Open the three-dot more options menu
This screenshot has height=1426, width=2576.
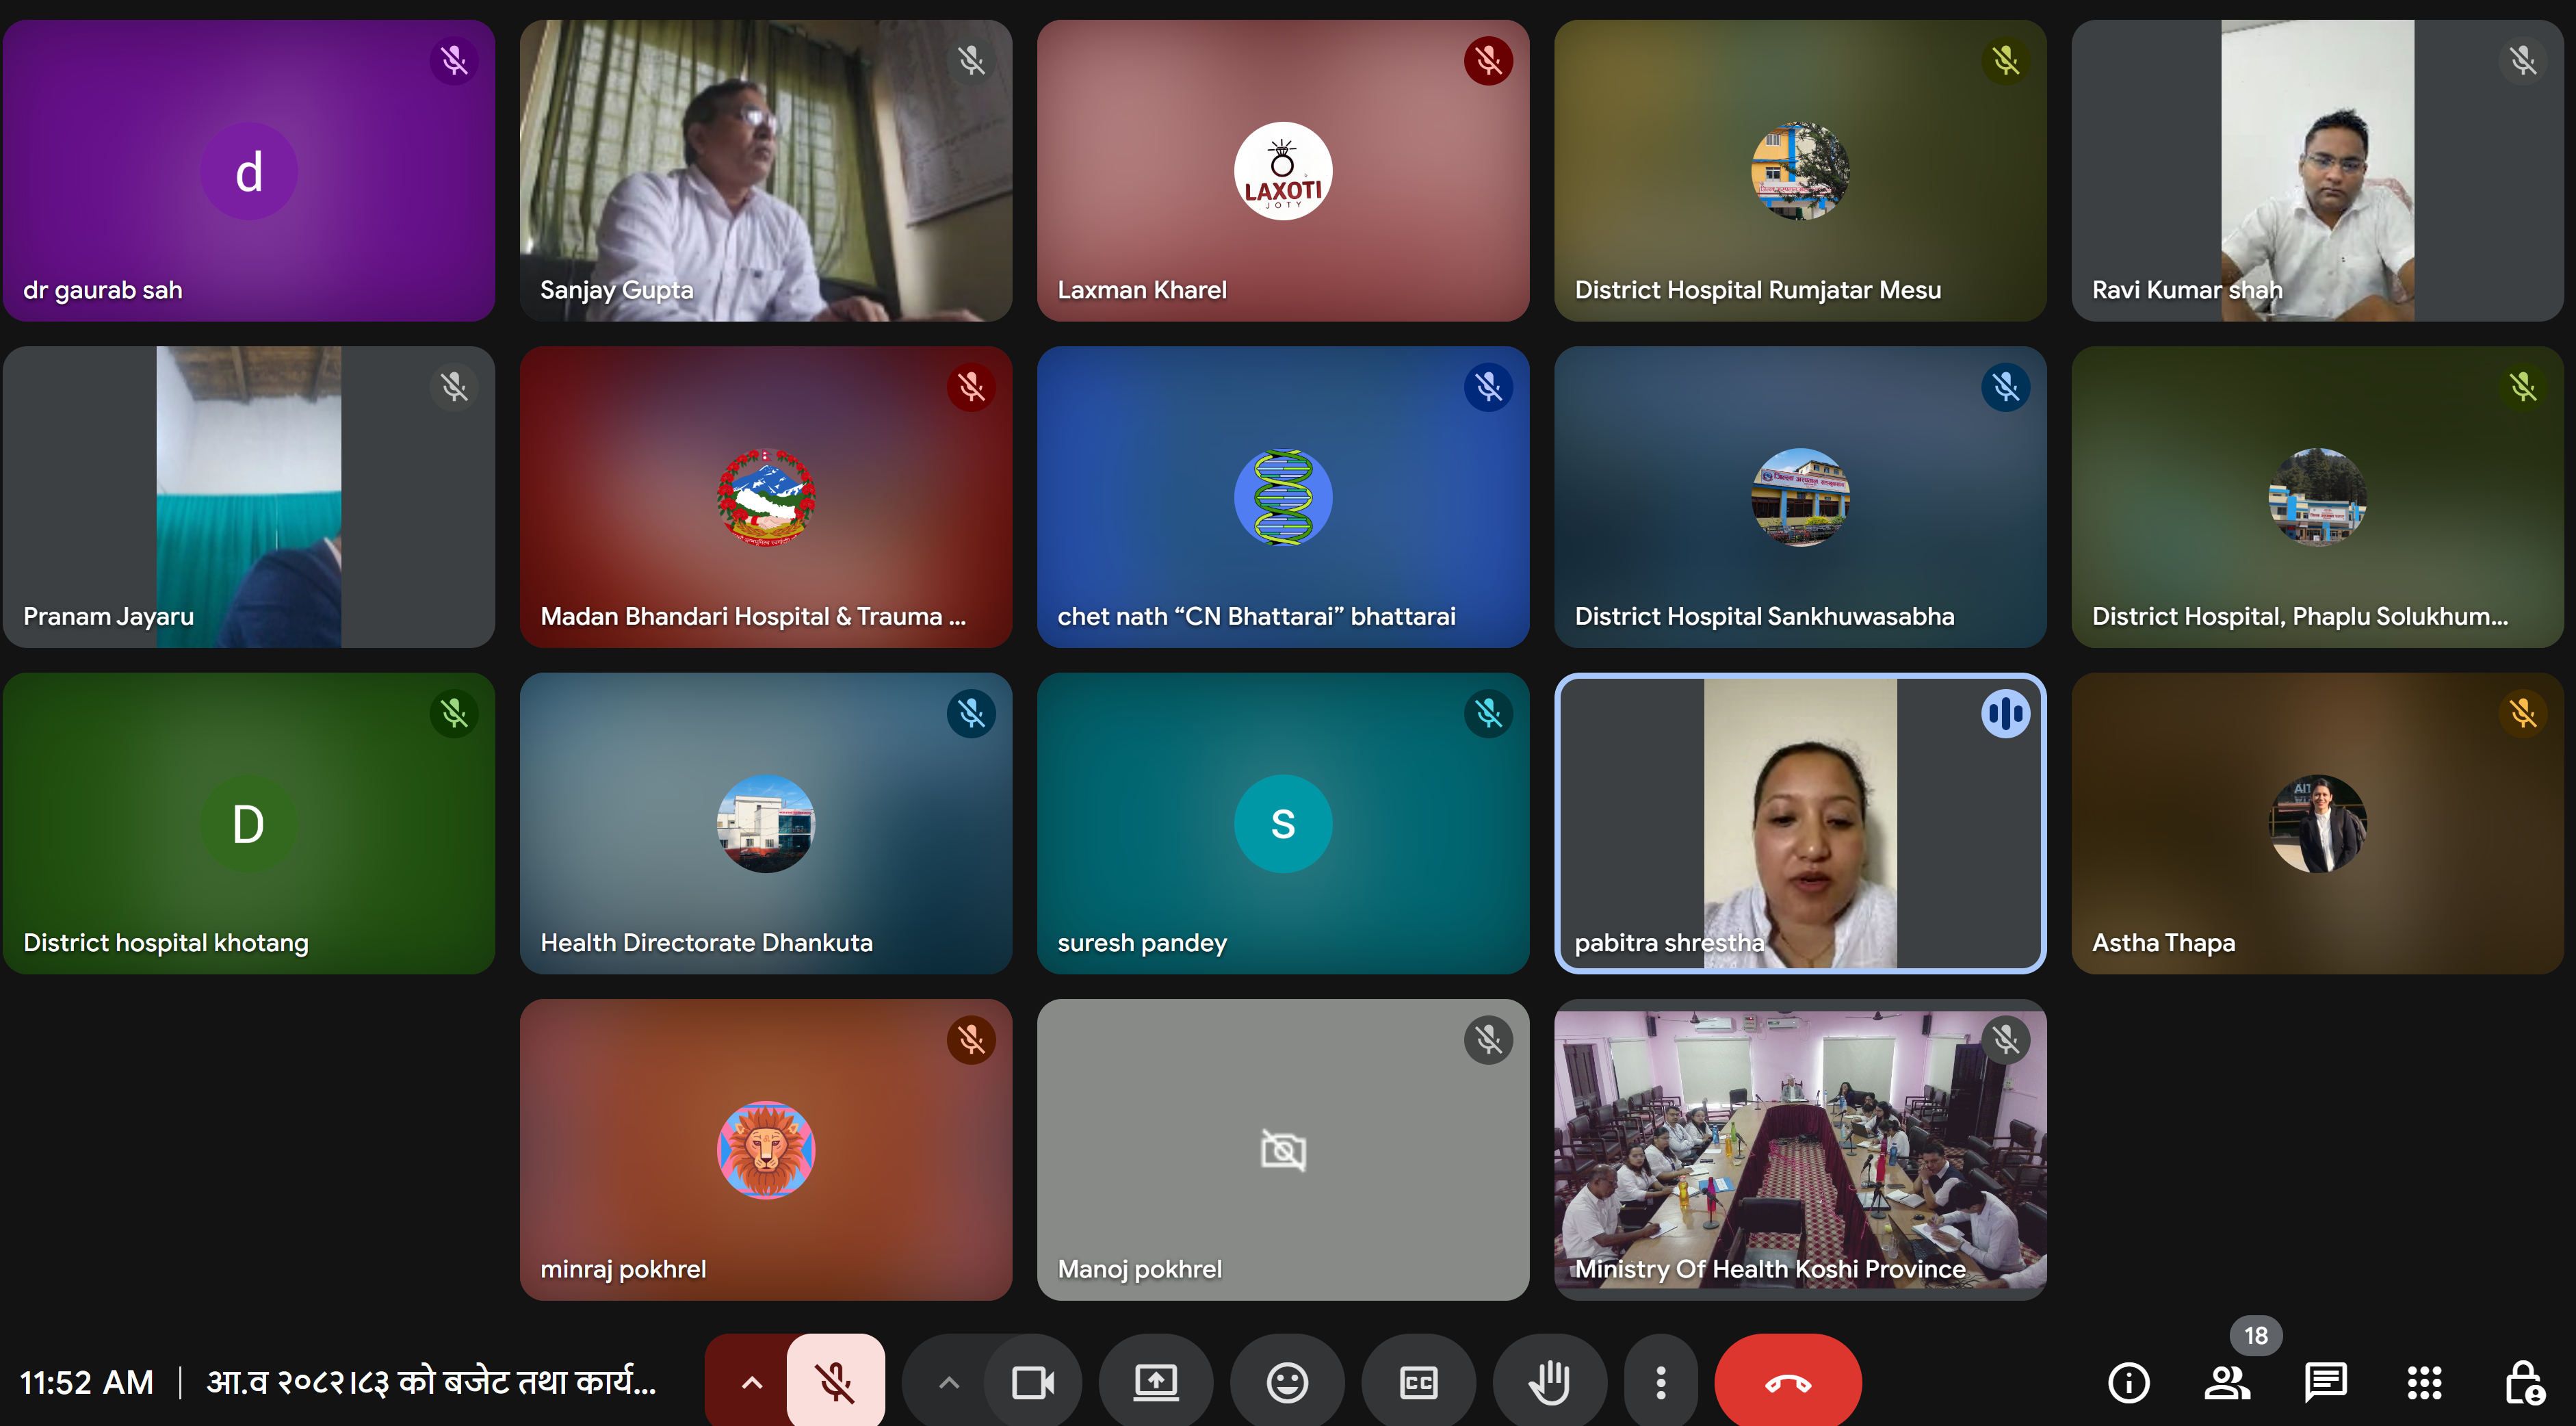click(x=1660, y=1383)
